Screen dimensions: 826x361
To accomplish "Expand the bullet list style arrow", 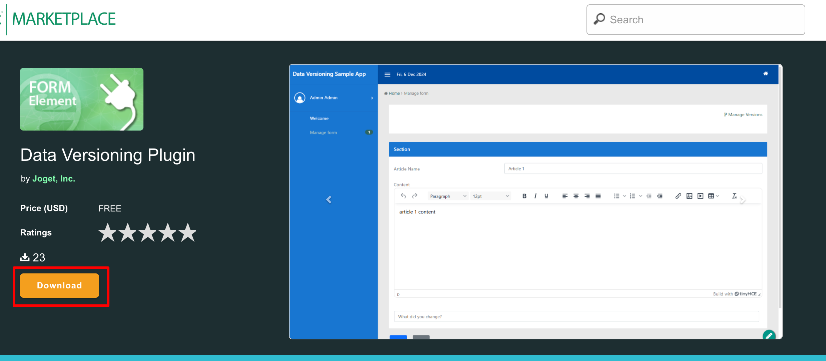I will [625, 196].
